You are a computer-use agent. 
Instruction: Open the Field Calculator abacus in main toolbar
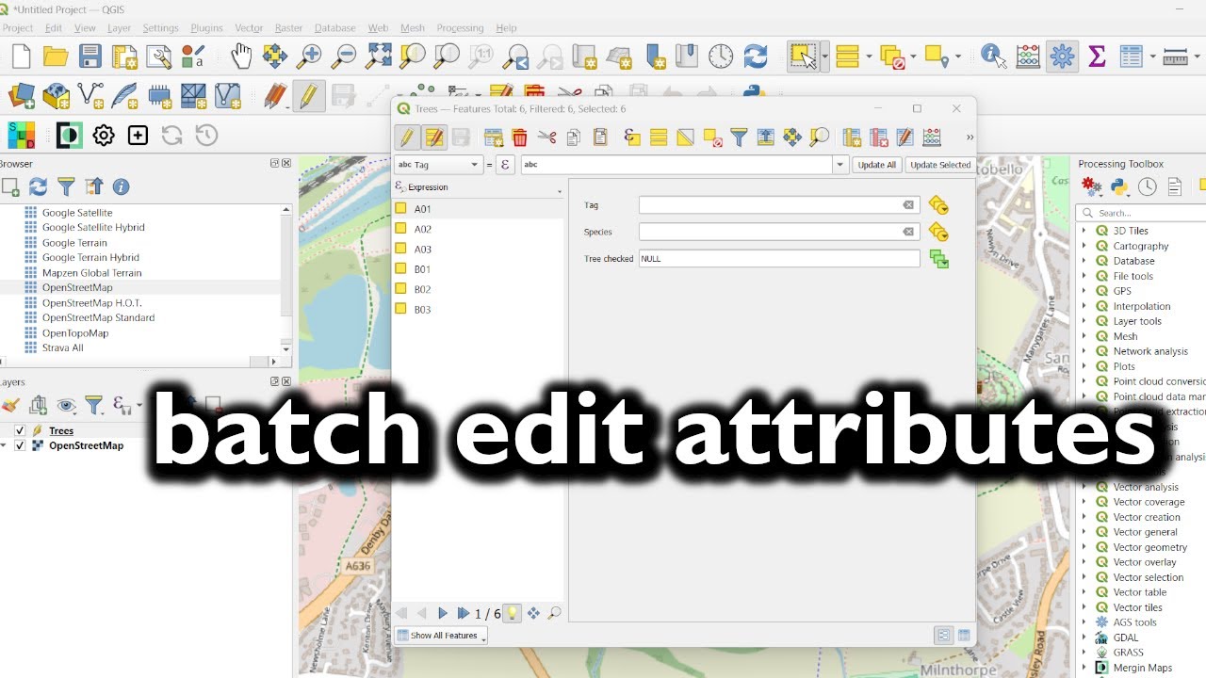[1028, 56]
